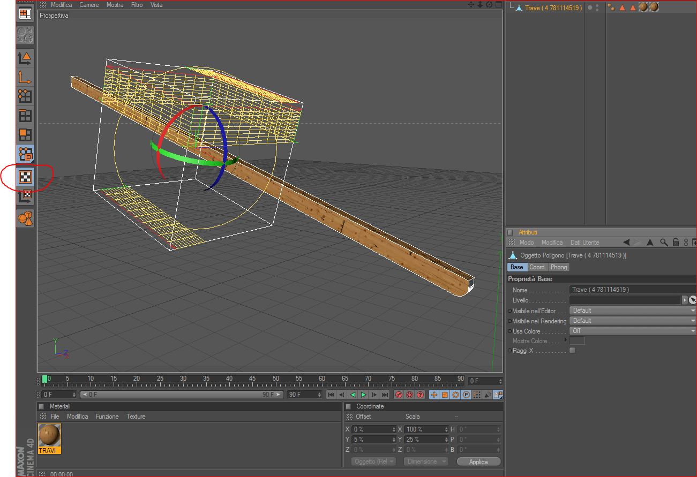Click Attributes new manager plus icon

pyautogui.click(x=694, y=243)
